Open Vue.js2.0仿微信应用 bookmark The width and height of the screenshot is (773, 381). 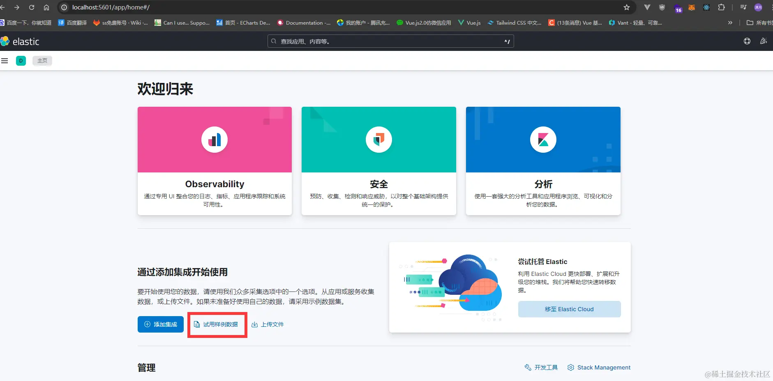424,23
